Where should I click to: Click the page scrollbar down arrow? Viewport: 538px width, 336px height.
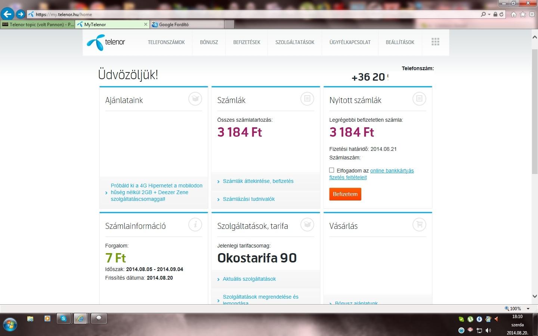535,296
